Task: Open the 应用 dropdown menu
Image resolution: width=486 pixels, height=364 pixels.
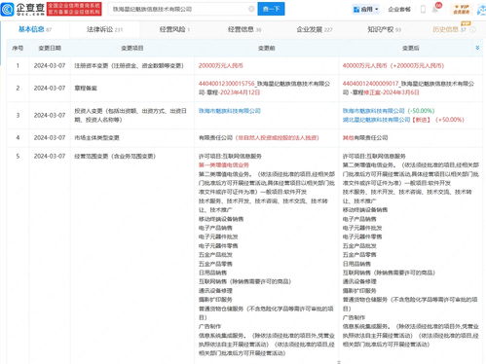Action: point(366,9)
